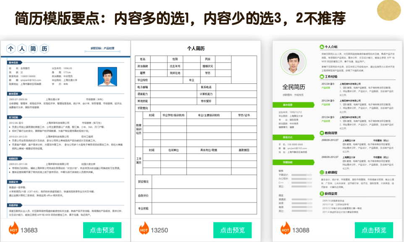Click 普通话 language progress bar
Screen dimensions: 404x242
[x=302, y=200]
